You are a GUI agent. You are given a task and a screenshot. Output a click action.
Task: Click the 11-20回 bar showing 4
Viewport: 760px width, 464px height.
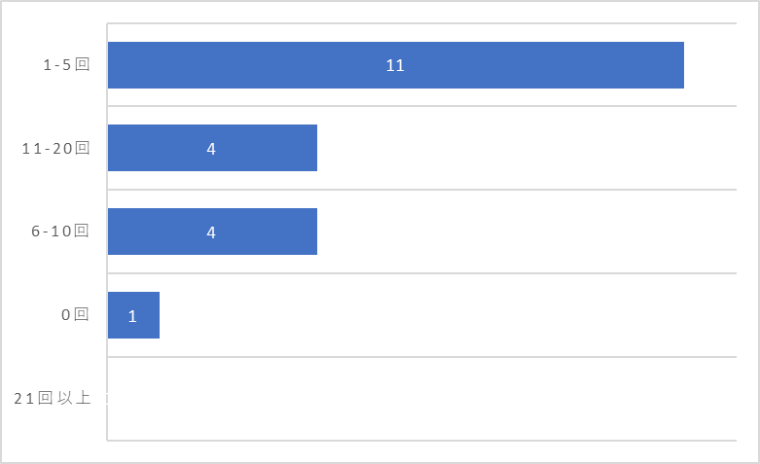point(212,148)
